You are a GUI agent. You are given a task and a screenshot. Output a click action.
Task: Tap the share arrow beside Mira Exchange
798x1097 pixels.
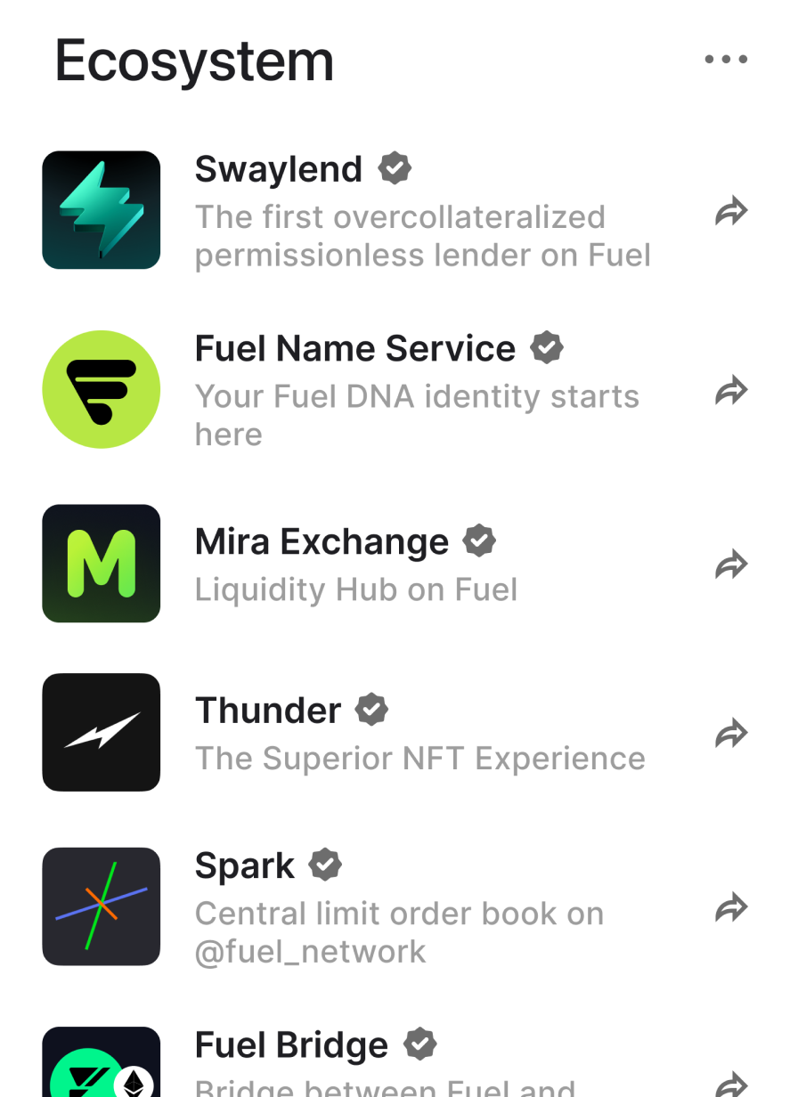tap(731, 565)
